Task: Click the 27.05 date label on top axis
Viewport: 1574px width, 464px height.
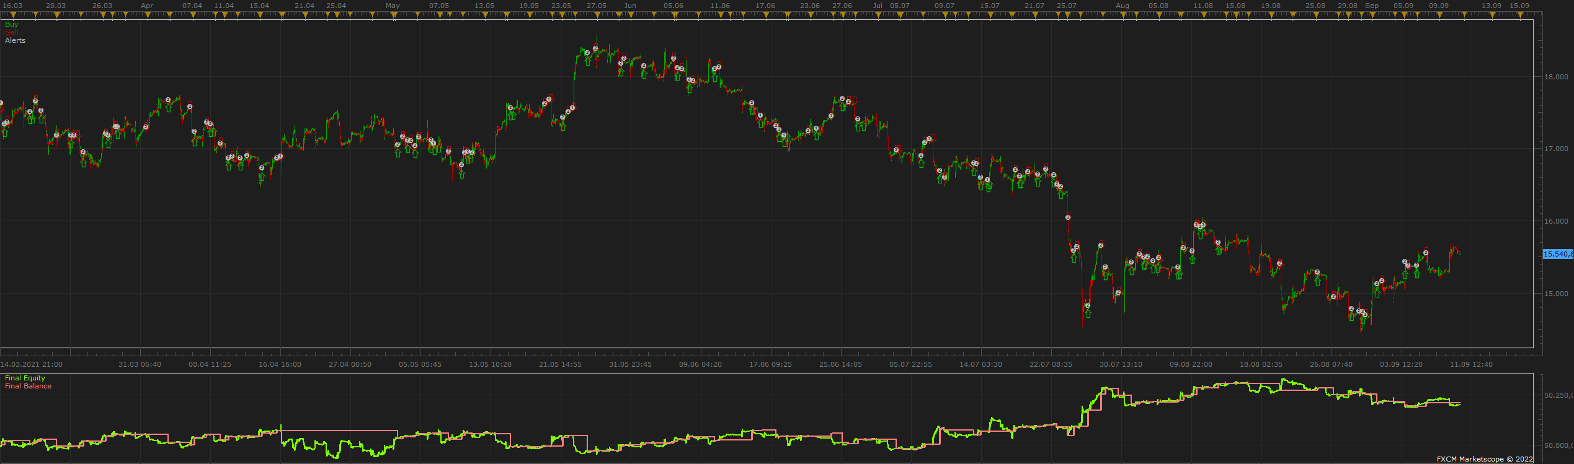Action: pyautogui.click(x=597, y=6)
